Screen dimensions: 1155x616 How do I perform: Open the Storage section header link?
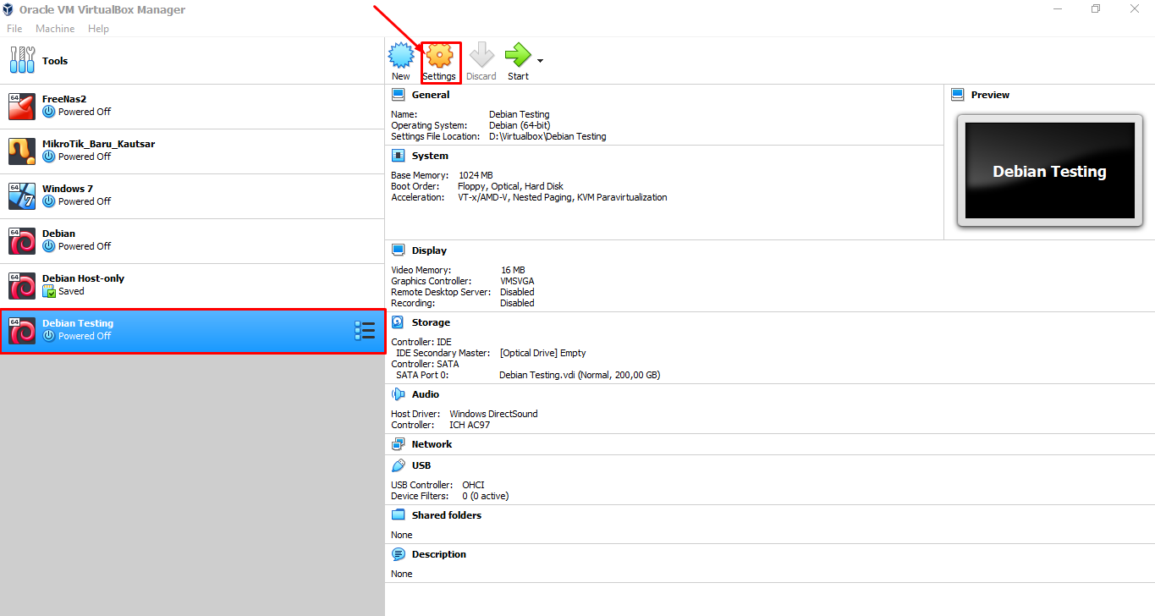pos(431,322)
